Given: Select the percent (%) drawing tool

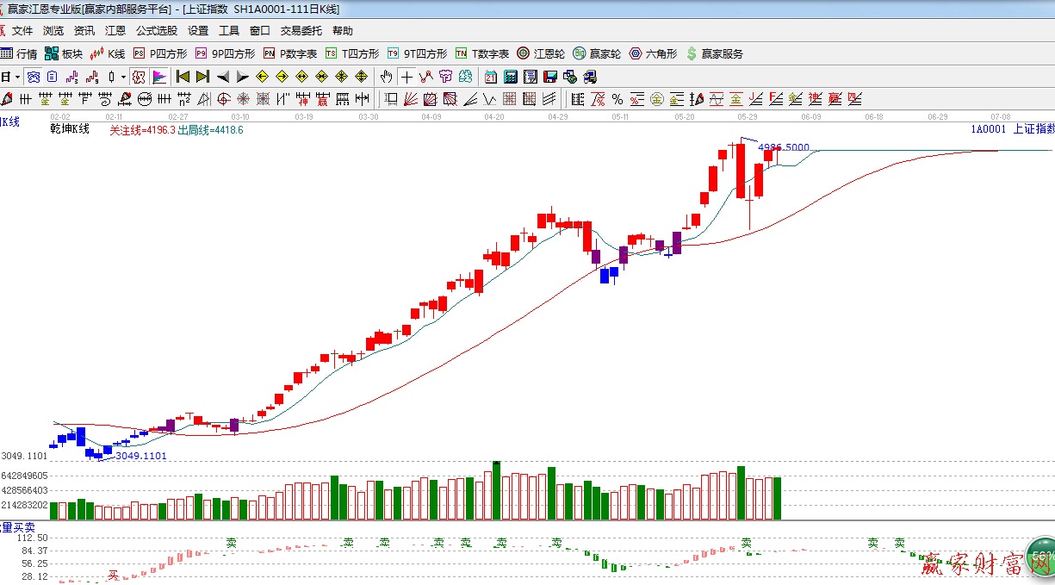Looking at the screenshot, I should [x=617, y=99].
